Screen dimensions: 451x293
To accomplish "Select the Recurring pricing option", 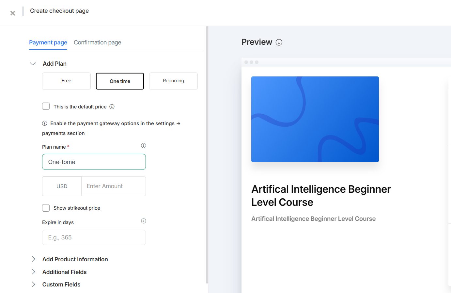I will point(173,81).
